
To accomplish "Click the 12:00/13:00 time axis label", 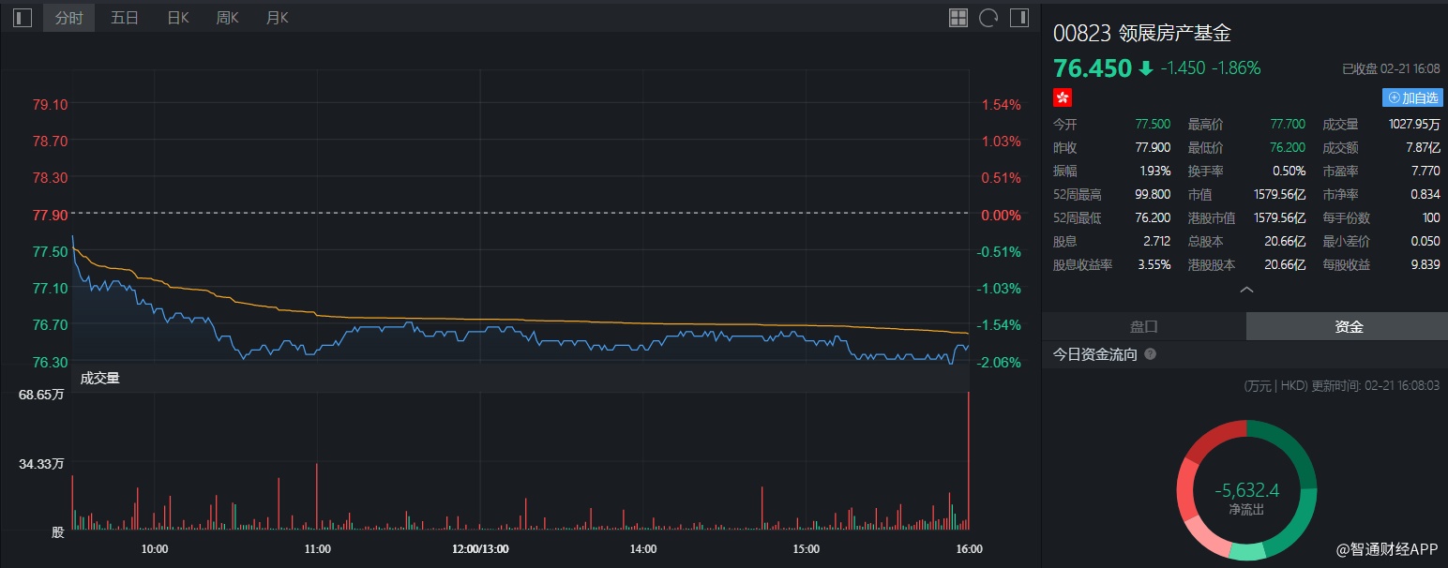I will [480, 549].
